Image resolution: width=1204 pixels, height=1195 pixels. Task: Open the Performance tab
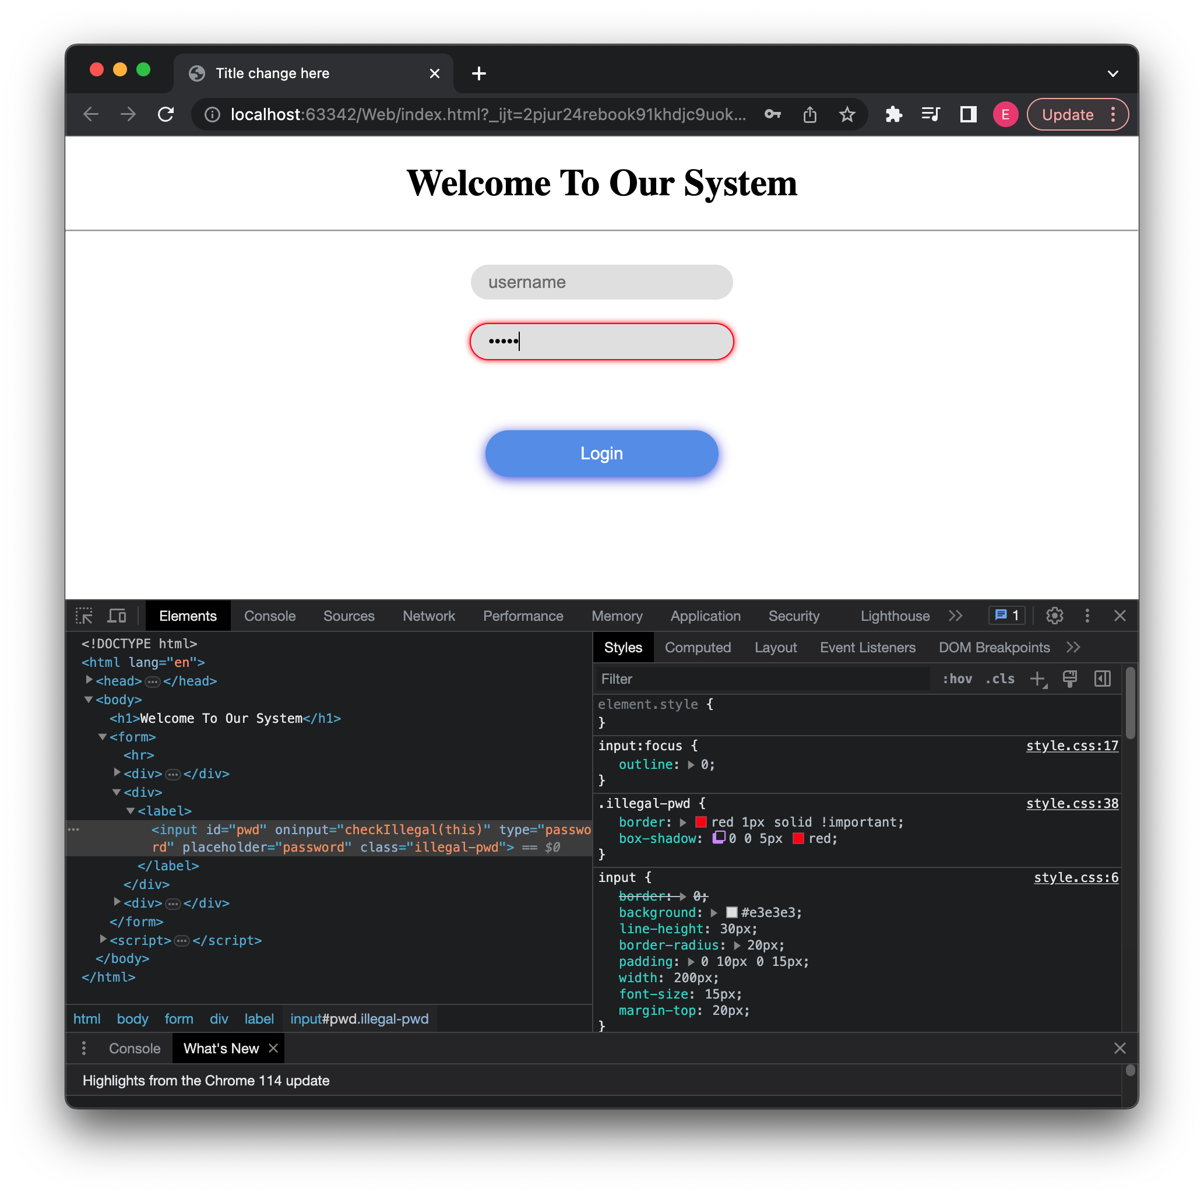tap(523, 616)
